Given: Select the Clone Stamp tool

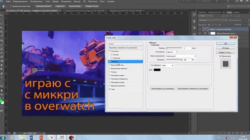Looking at the screenshot, I should (x=2, y=49).
